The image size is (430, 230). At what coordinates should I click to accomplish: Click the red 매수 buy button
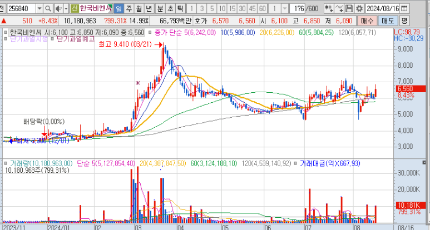(x=367, y=21)
